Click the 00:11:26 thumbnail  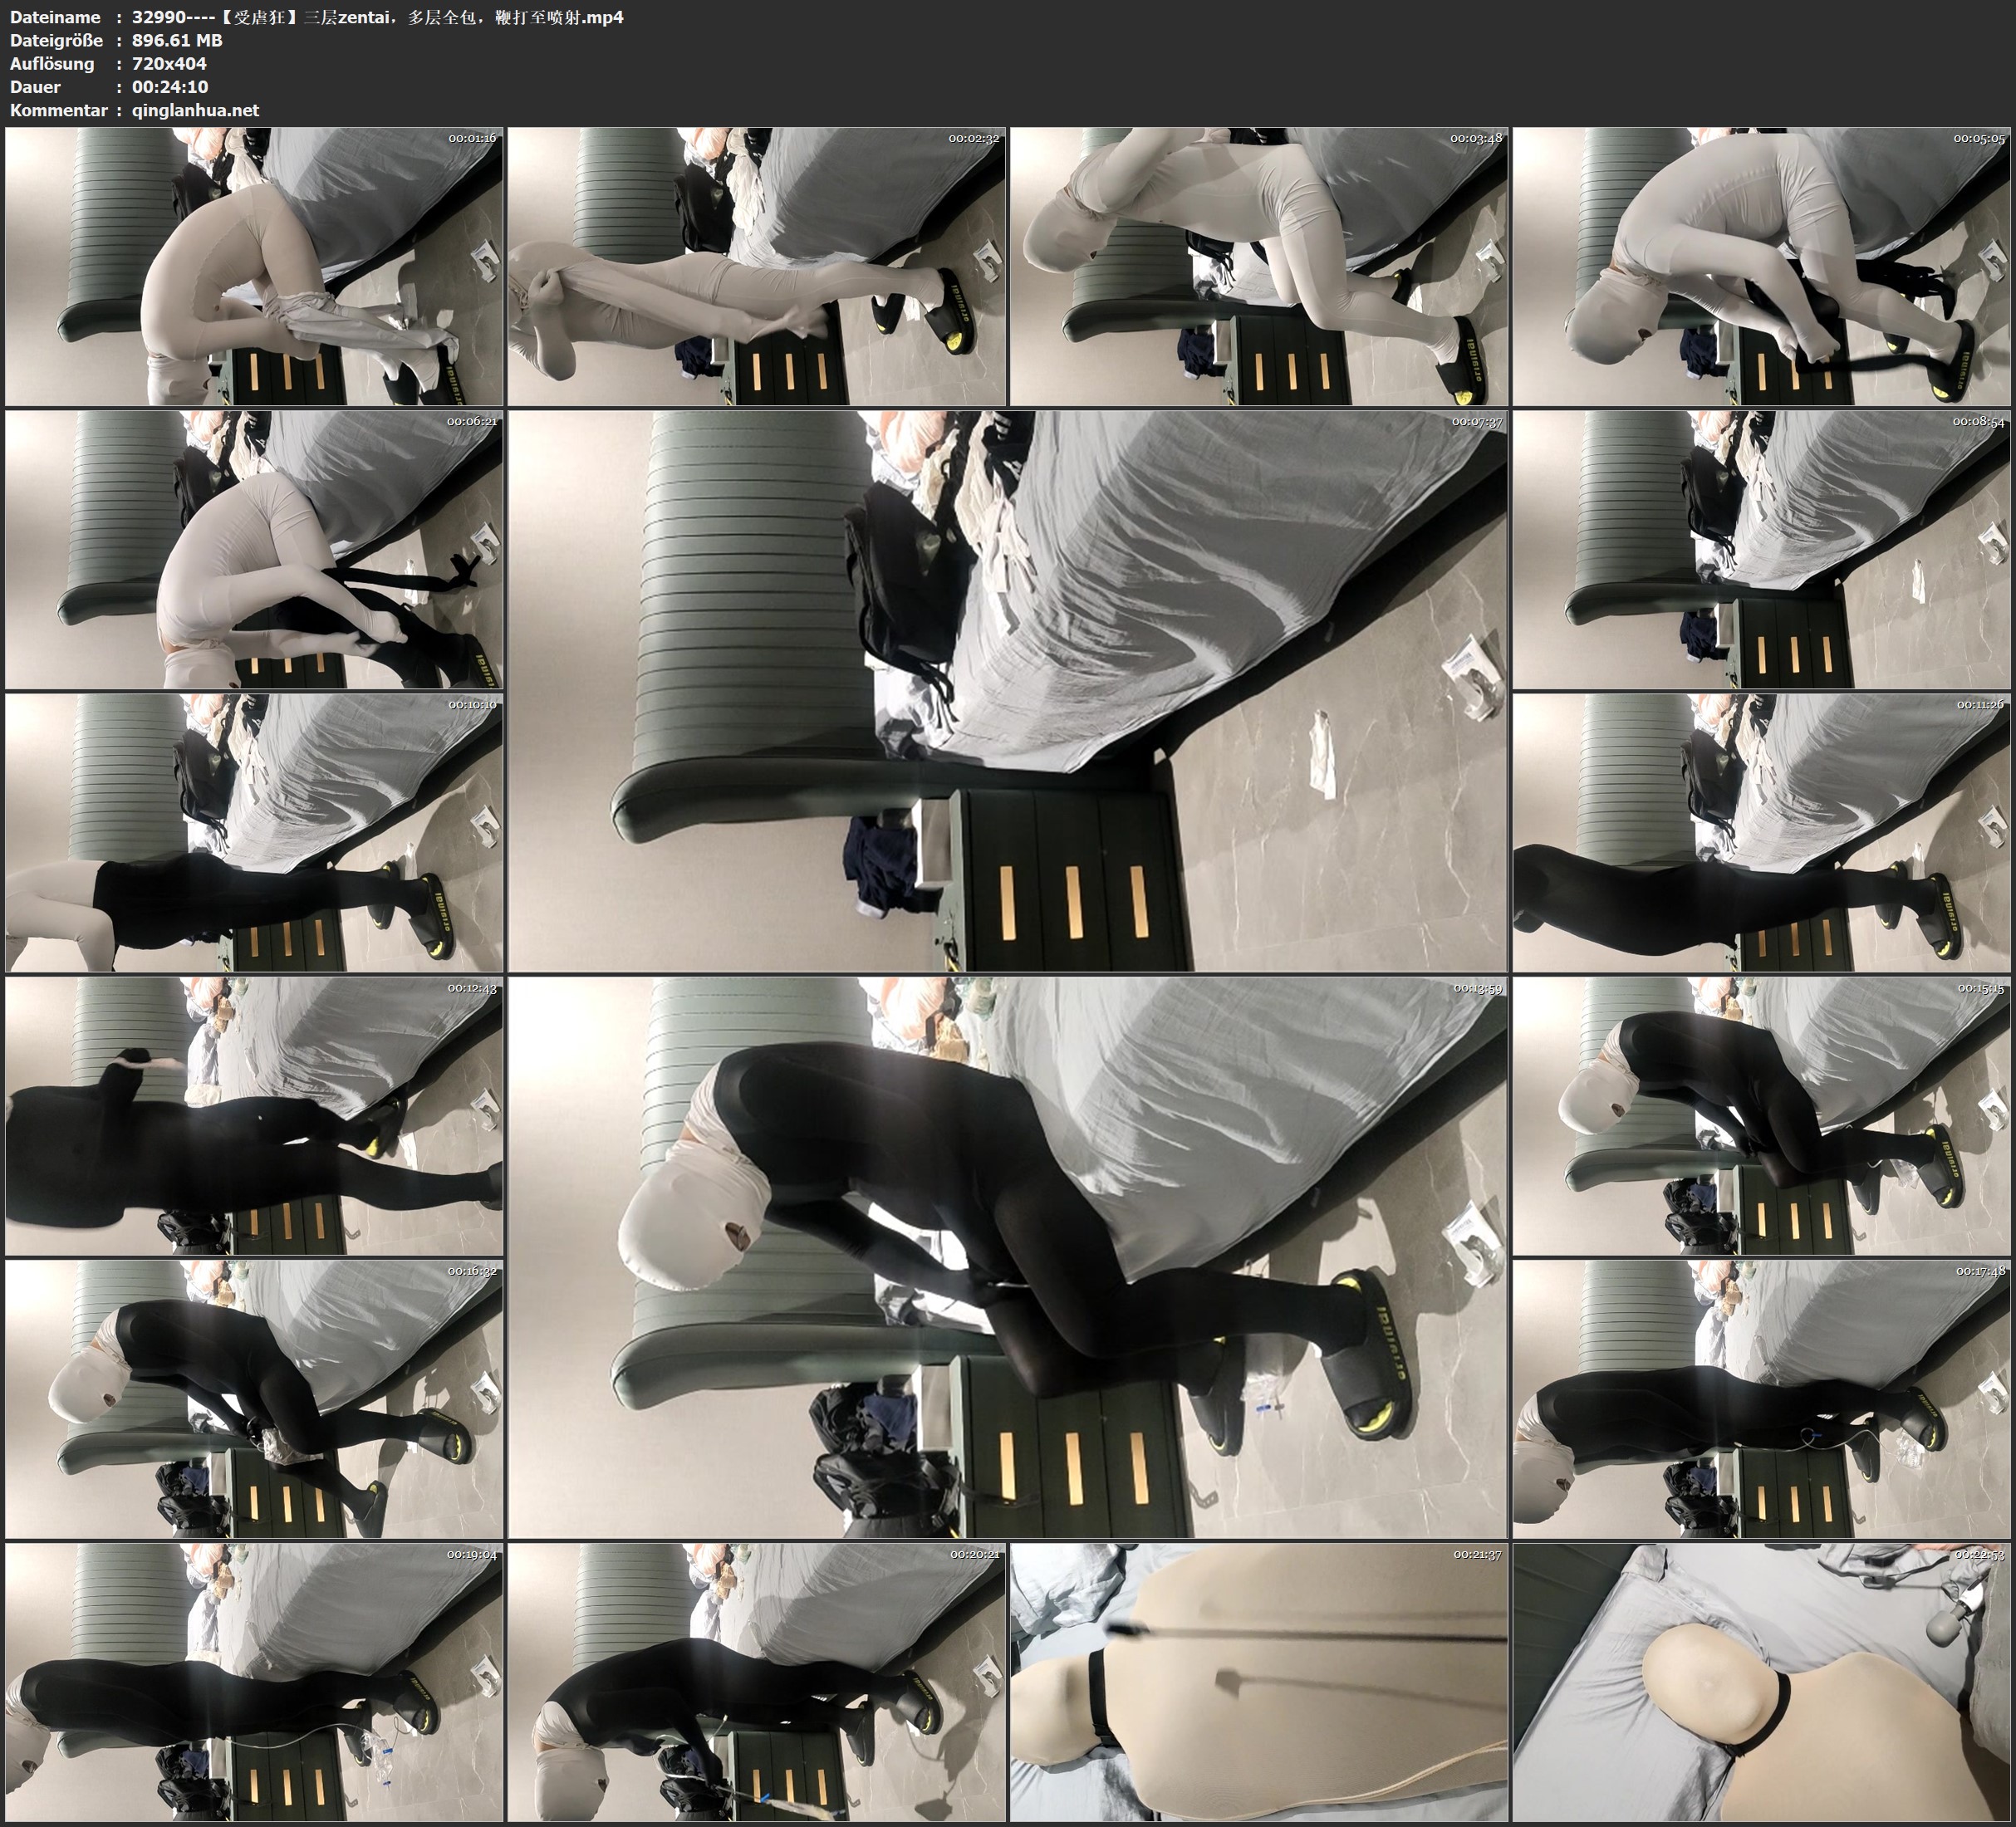[x=1761, y=832]
